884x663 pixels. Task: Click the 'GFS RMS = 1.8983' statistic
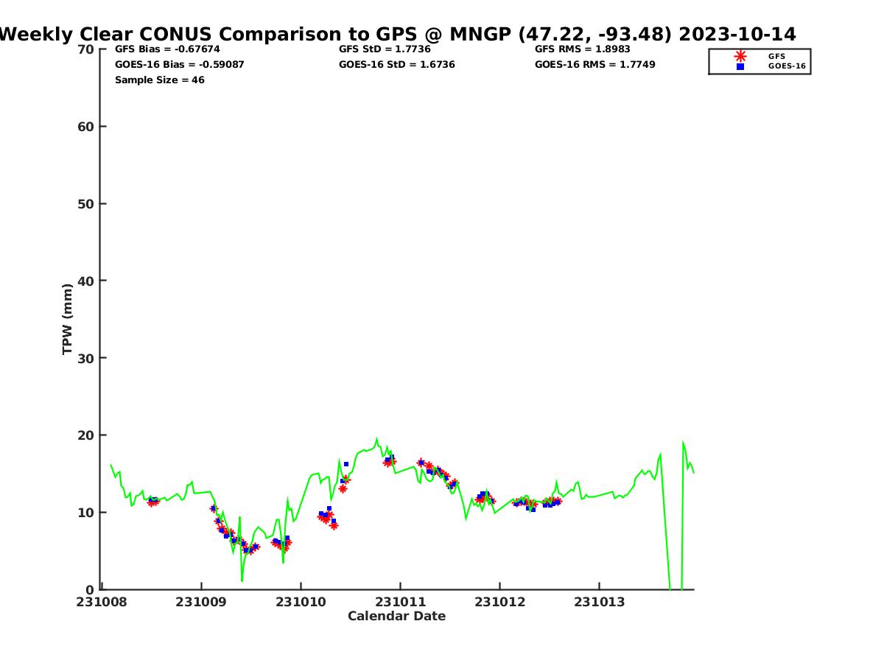click(583, 49)
